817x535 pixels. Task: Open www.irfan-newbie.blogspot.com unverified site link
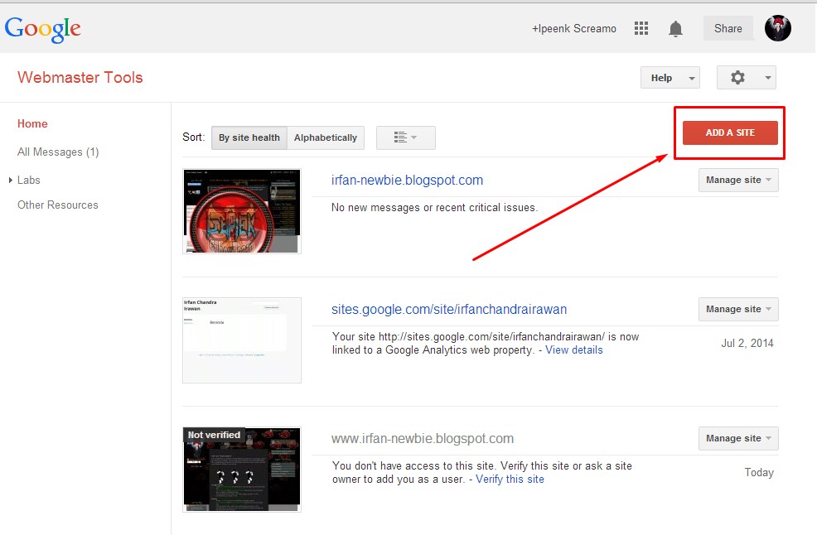point(422,439)
